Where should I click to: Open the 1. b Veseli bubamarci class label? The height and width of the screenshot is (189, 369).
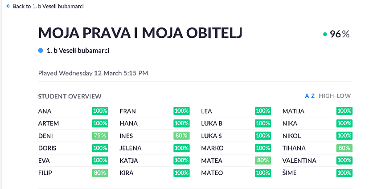coord(78,51)
